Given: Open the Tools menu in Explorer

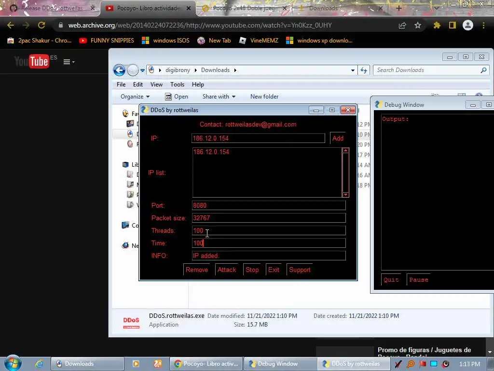Looking at the screenshot, I should click(x=177, y=84).
